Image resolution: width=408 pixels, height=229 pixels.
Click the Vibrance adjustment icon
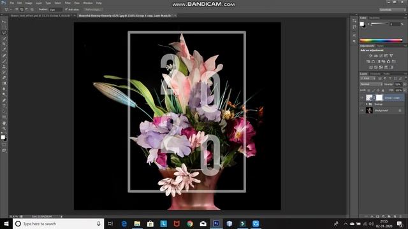(x=391, y=55)
